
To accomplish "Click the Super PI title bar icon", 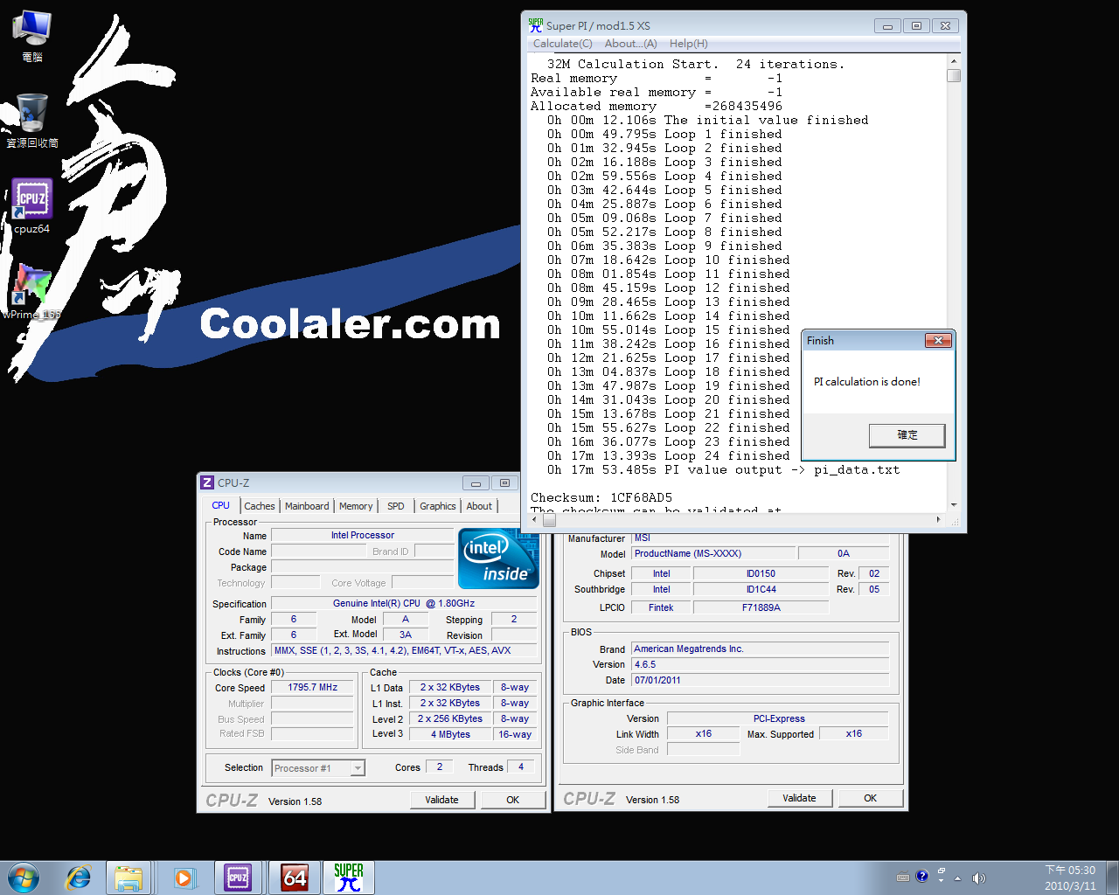I will tap(536, 25).
